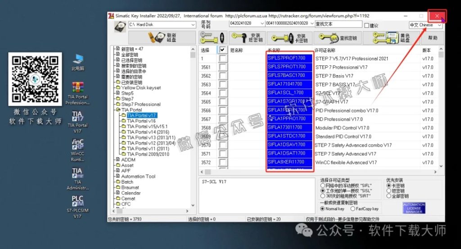This screenshot has width=461, height=249.
Task: Select the SIFLA1SCL_1700 long name cell
Action: tap(289, 93)
